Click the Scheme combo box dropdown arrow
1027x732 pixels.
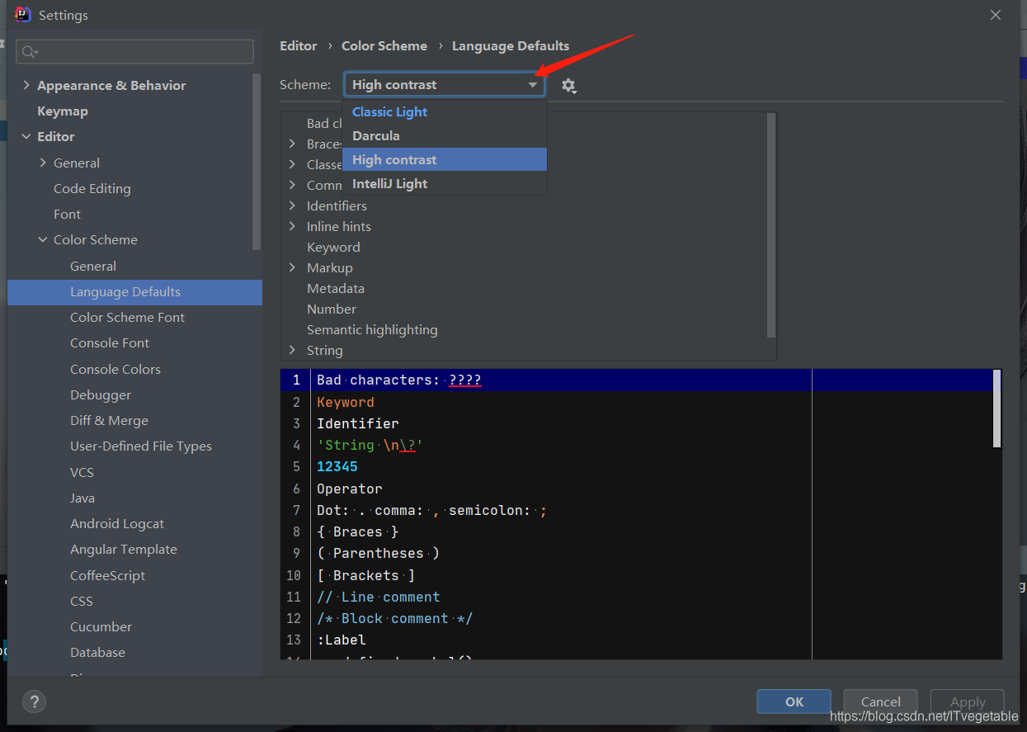[x=533, y=85]
